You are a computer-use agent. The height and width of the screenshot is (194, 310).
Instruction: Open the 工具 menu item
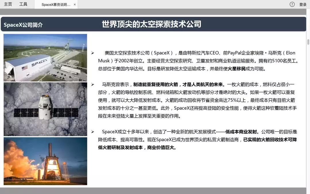pyautogui.click(x=24, y=4)
